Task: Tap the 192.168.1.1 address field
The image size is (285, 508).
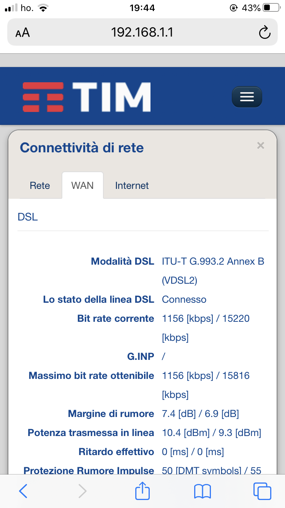Action: (142, 33)
